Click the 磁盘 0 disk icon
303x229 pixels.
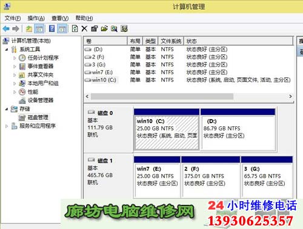[x=92, y=112]
